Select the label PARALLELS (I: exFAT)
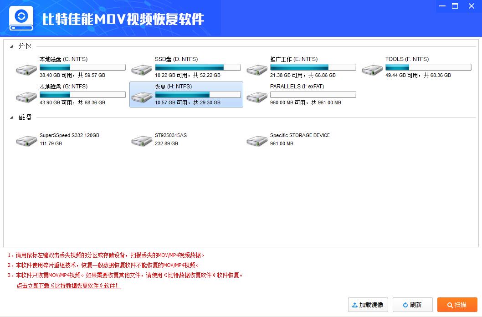482x317 pixels. (297, 87)
